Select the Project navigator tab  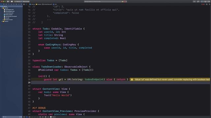[1, 4]
